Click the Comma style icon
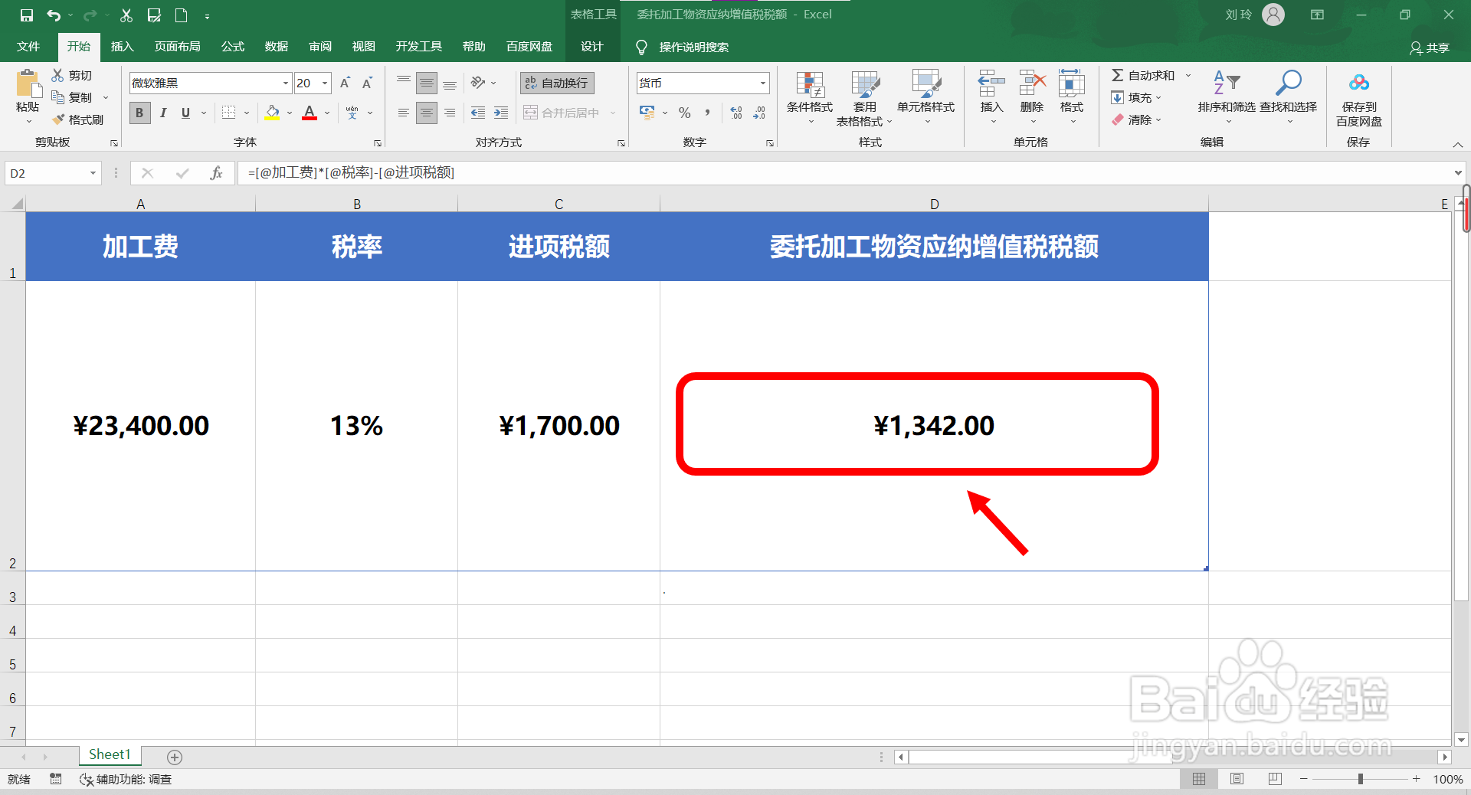This screenshot has height=795, width=1471. pyautogui.click(x=707, y=113)
